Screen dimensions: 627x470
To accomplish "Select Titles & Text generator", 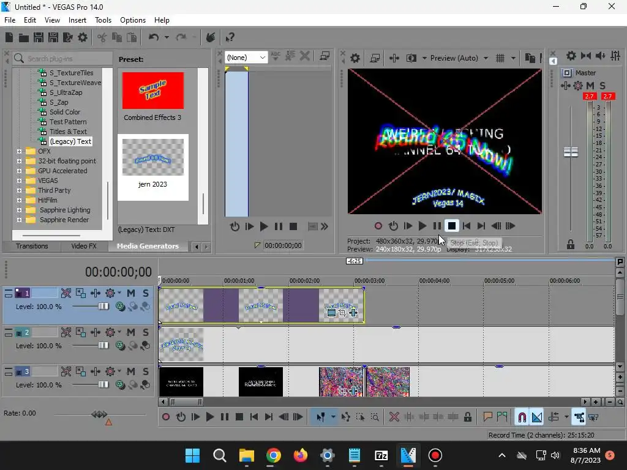I will coord(68,132).
